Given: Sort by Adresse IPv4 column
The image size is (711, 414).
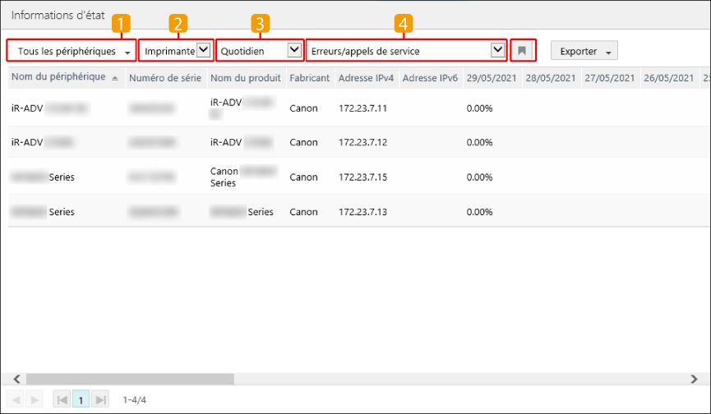Looking at the screenshot, I should (366, 78).
